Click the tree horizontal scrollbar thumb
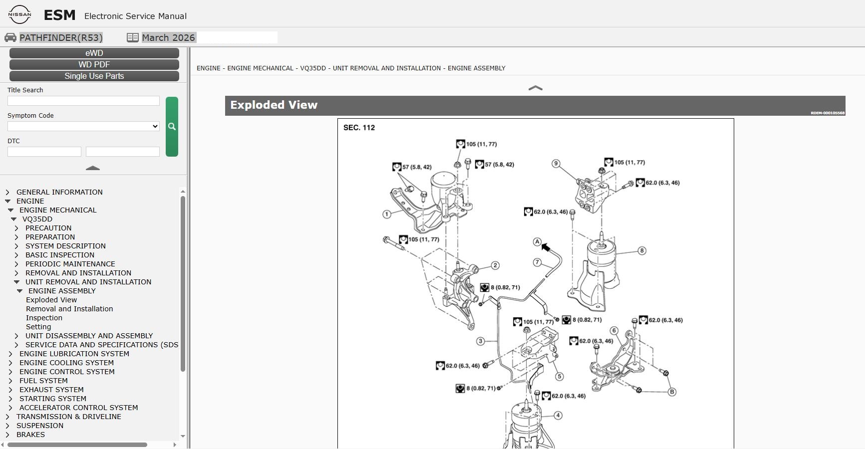Image resolution: width=865 pixels, height=449 pixels. pos(77,445)
